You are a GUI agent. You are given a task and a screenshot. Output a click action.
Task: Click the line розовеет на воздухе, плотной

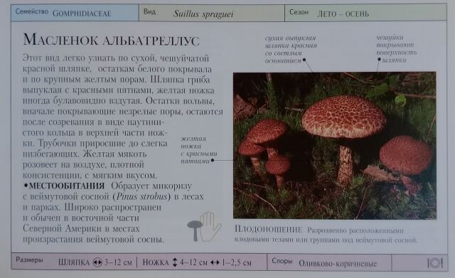[83, 164]
